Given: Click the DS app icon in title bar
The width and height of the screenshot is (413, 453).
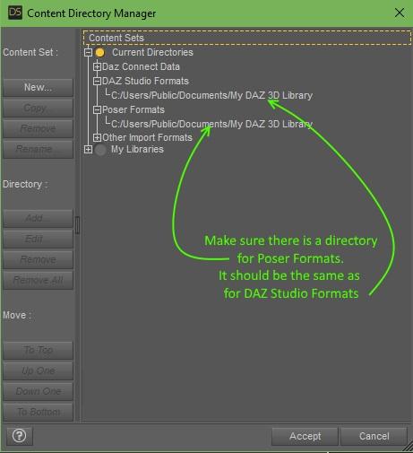Looking at the screenshot, I should pos(15,13).
